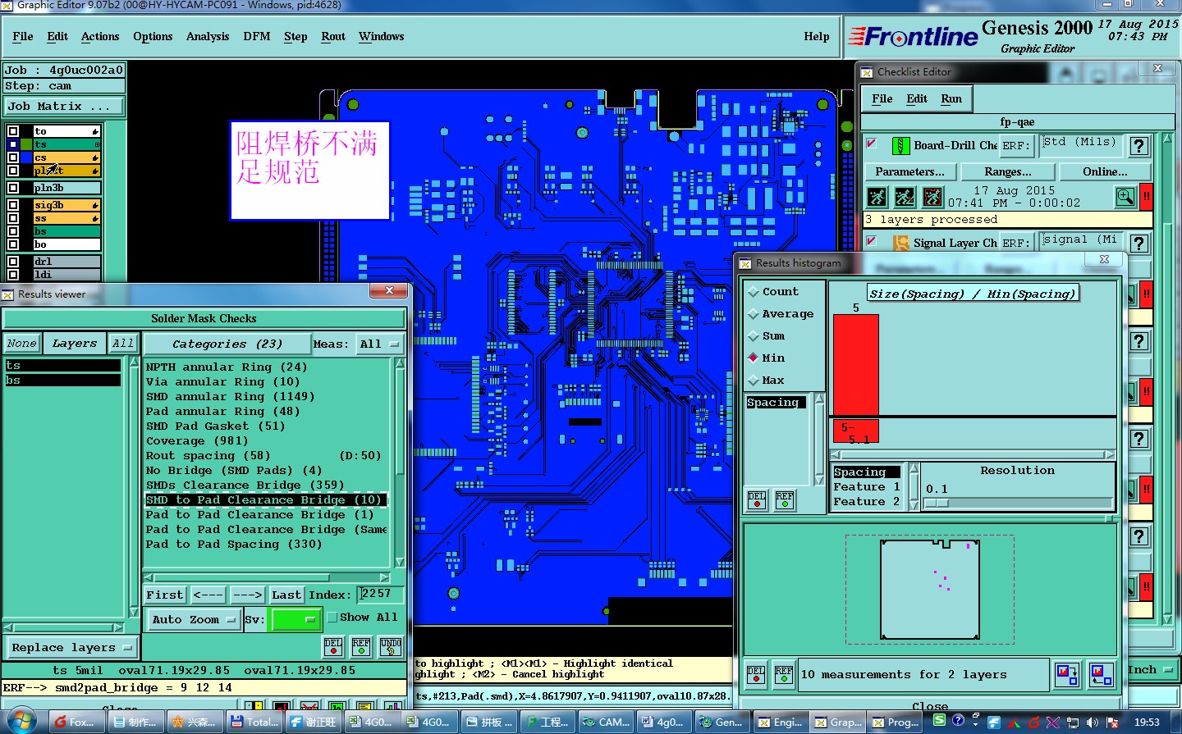Open Board-Drill results magnifier icon
Screen dimensions: 1182x734
(1125, 197)
